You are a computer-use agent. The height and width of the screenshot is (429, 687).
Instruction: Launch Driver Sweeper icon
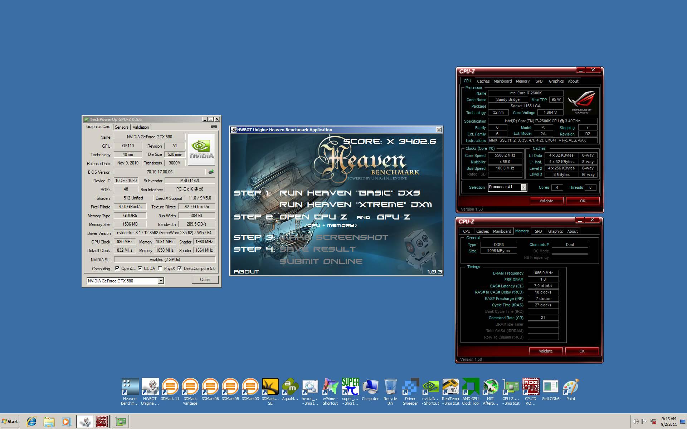click(x=410, y=391)
